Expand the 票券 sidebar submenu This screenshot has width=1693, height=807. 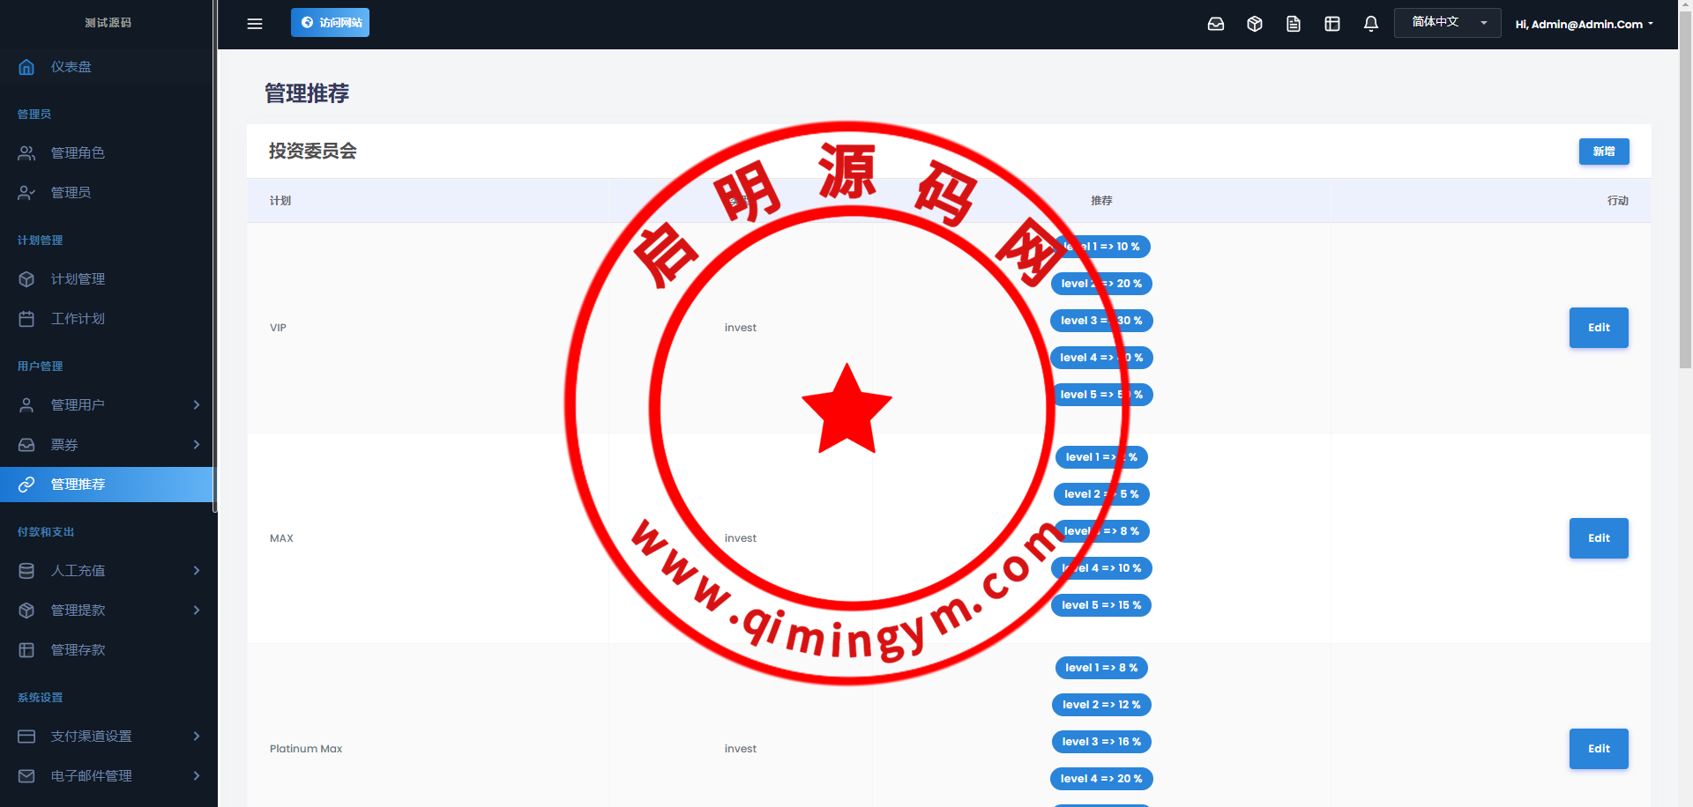[x=197, y=445]
